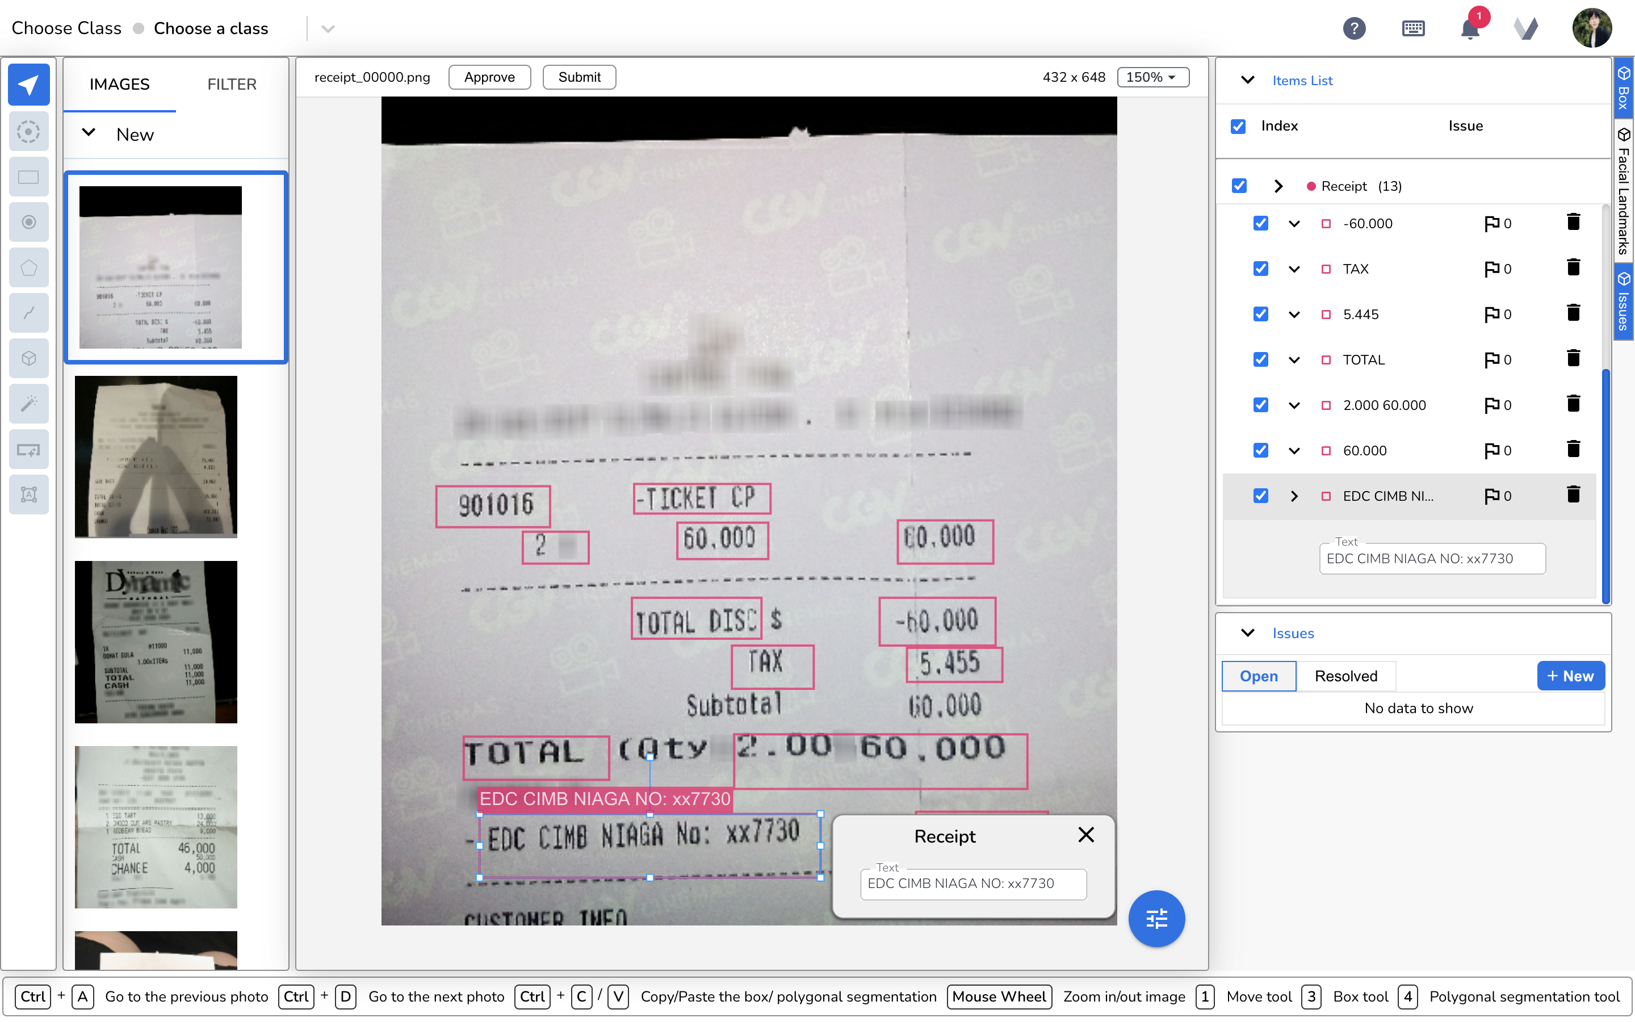
Task: Open the notifications bell
Action: pyautogui.click(x=1469, y=29)
